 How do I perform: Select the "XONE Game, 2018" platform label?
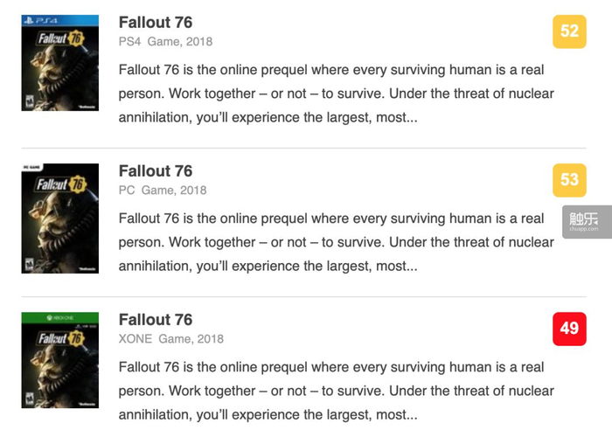coord(170,338)
